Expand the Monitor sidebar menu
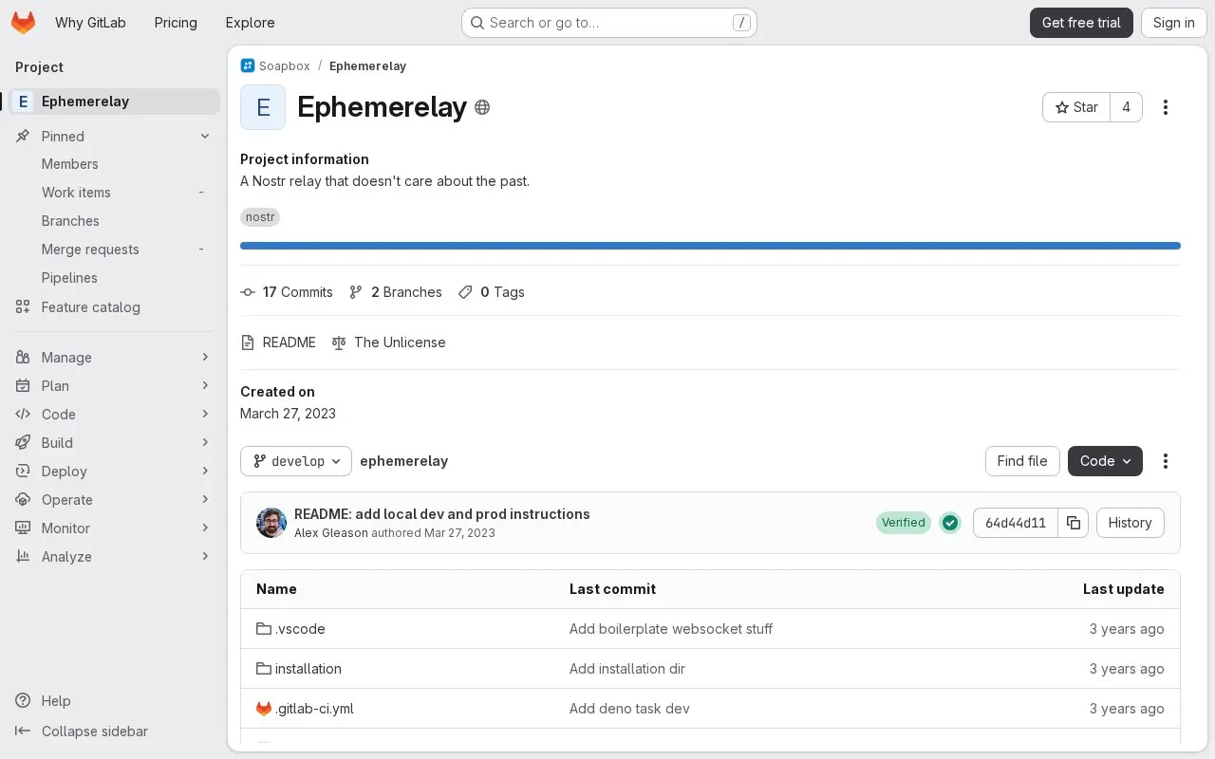The image size is (1215, 759). (114, 528)
